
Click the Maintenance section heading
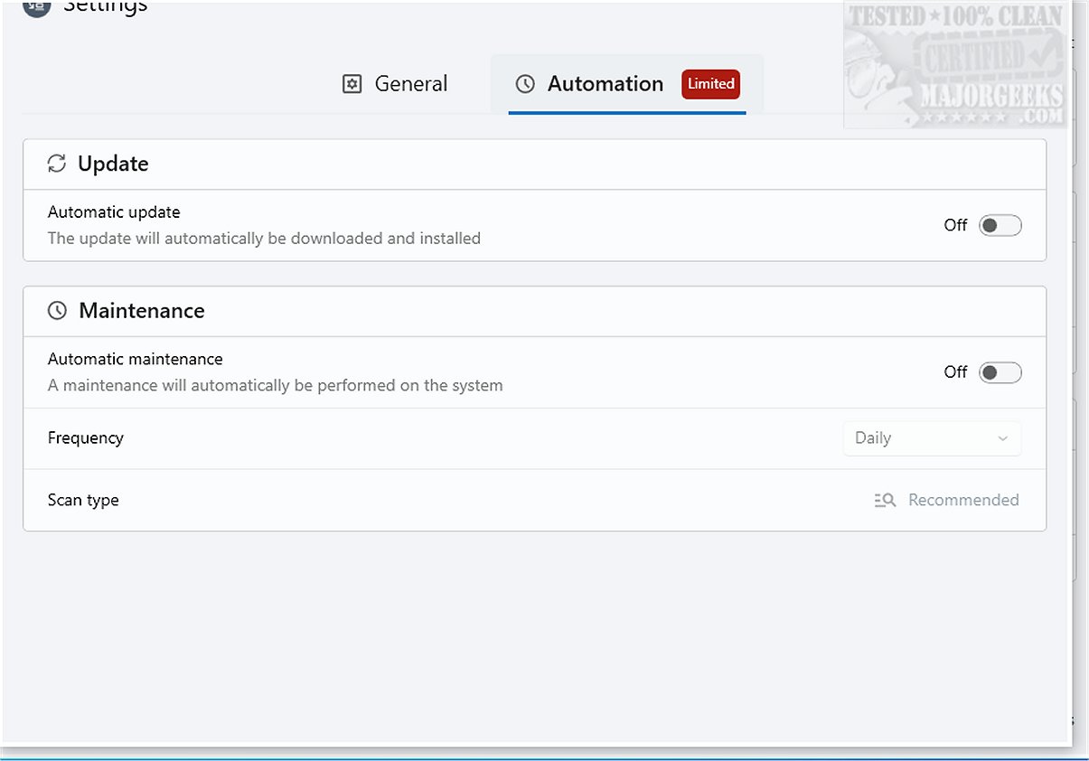142,311
